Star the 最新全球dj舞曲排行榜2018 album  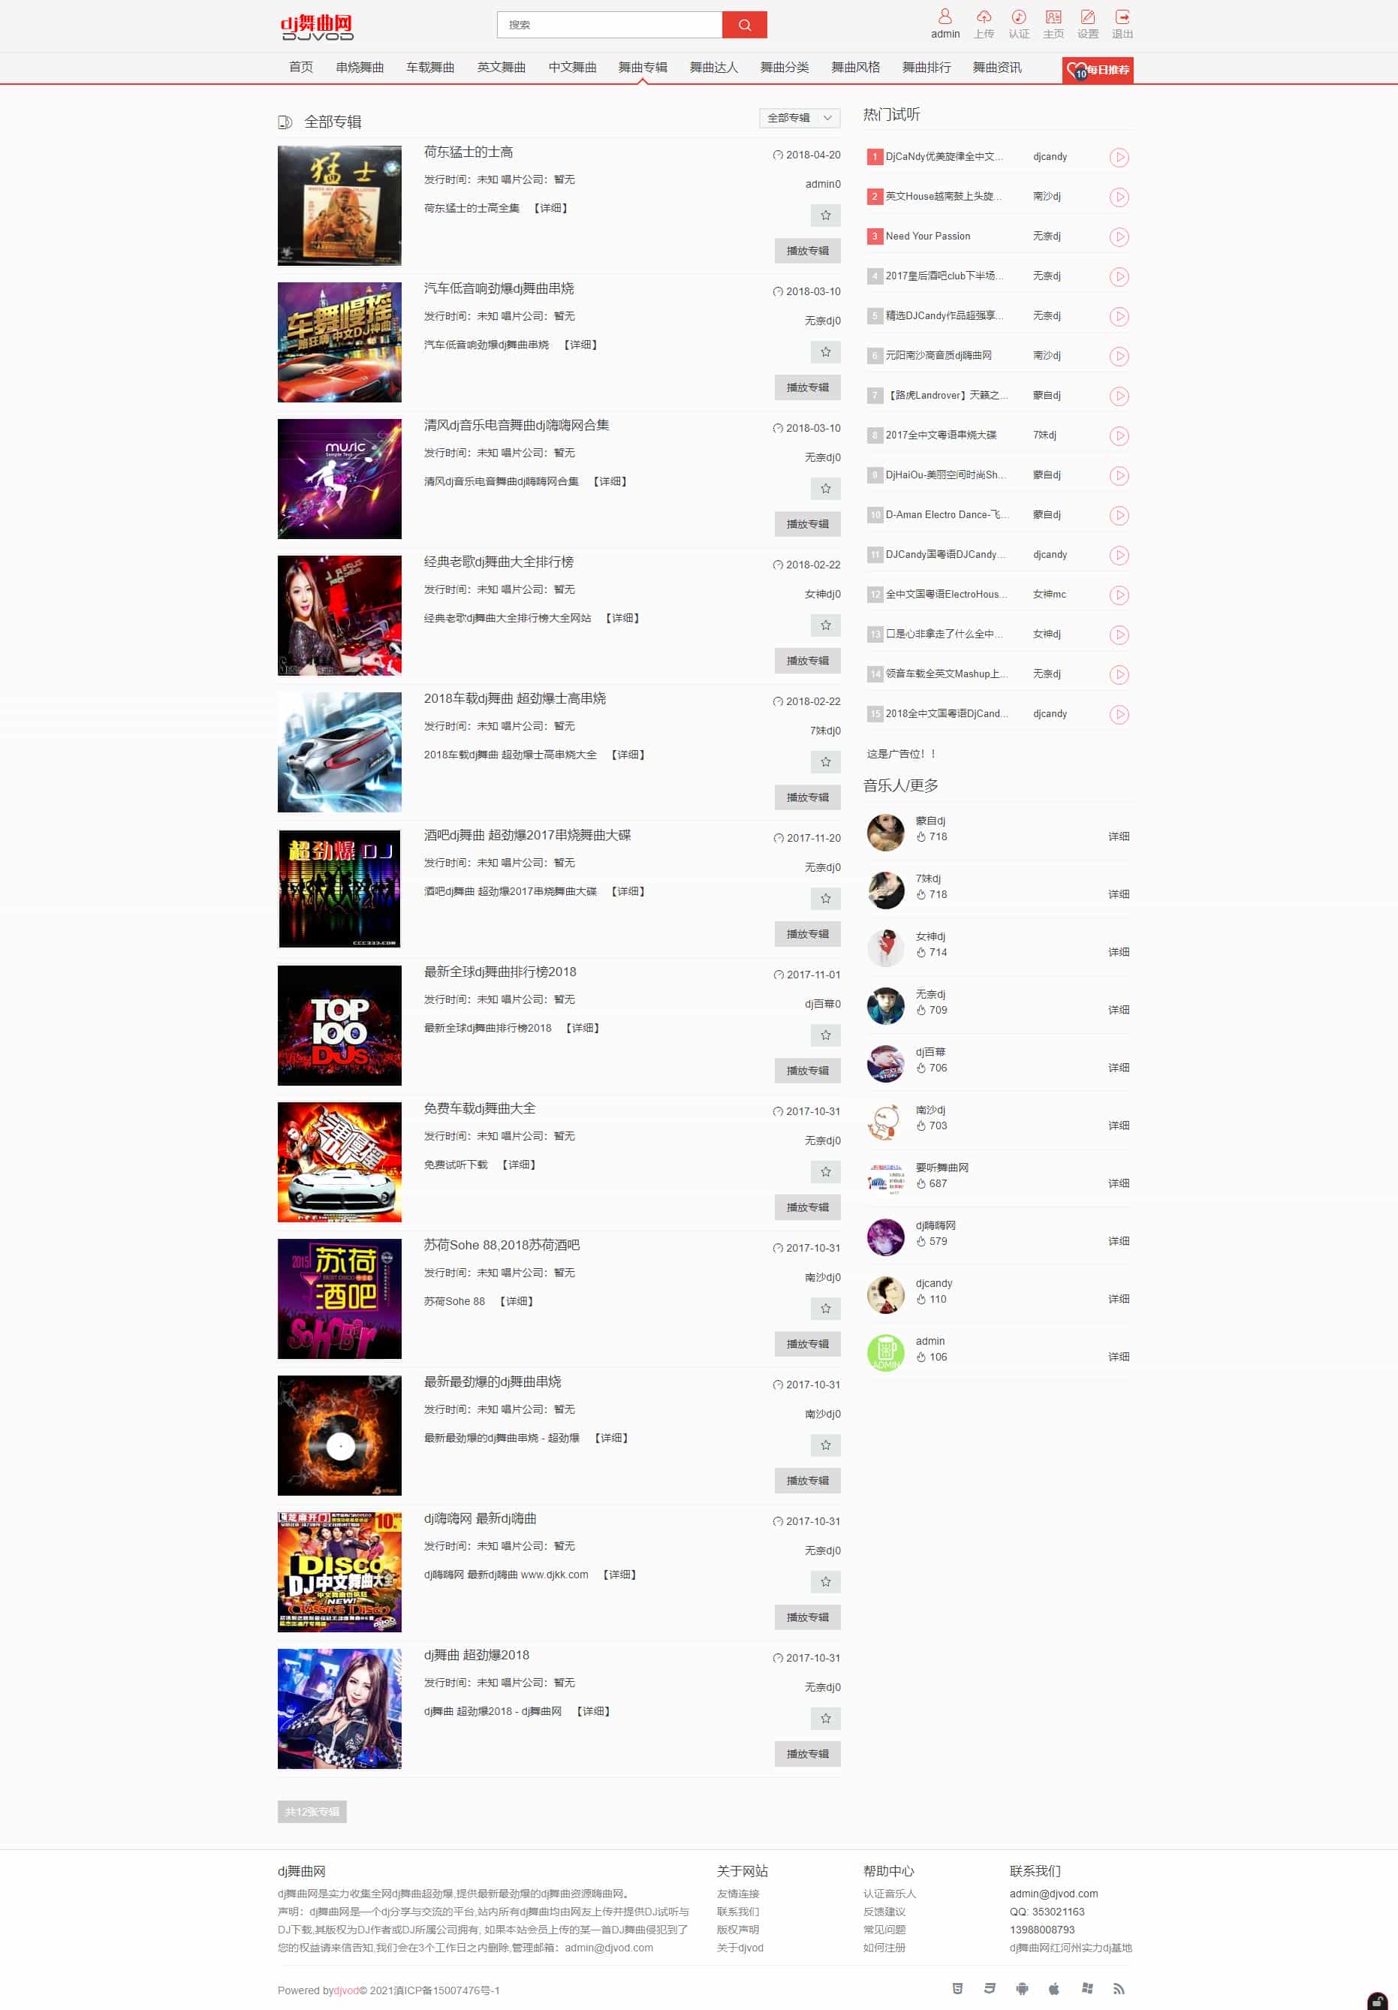click(825, 1035)
